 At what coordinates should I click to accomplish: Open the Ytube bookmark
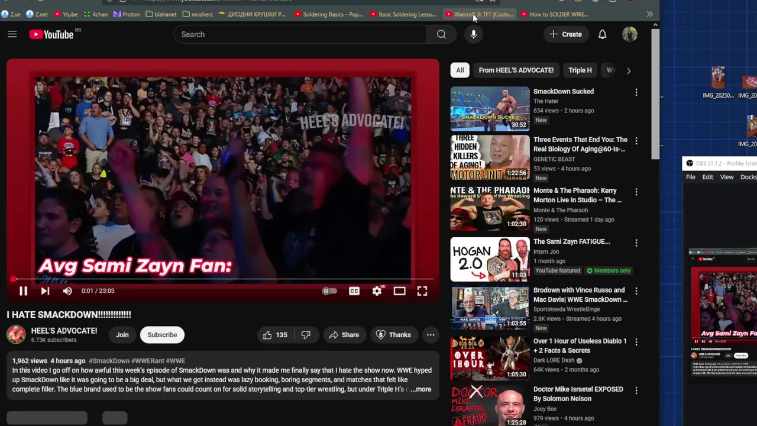coord(66,14)
